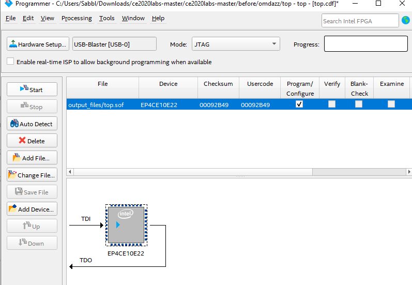
Task: Click the TDO label in chain diagram
Action: (86, 260)
